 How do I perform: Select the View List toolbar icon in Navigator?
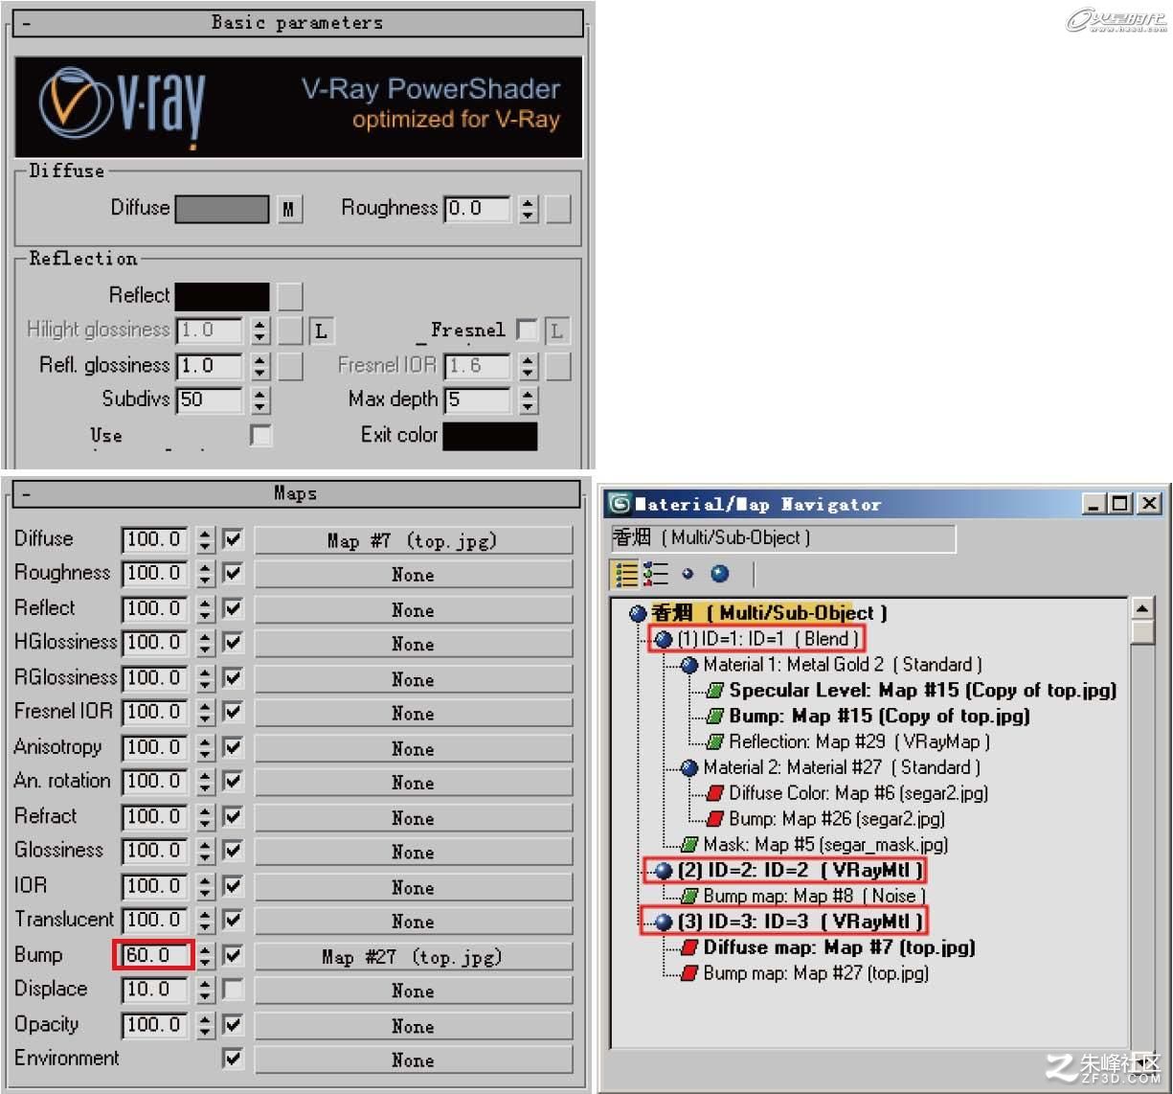(x=626, y=574)
